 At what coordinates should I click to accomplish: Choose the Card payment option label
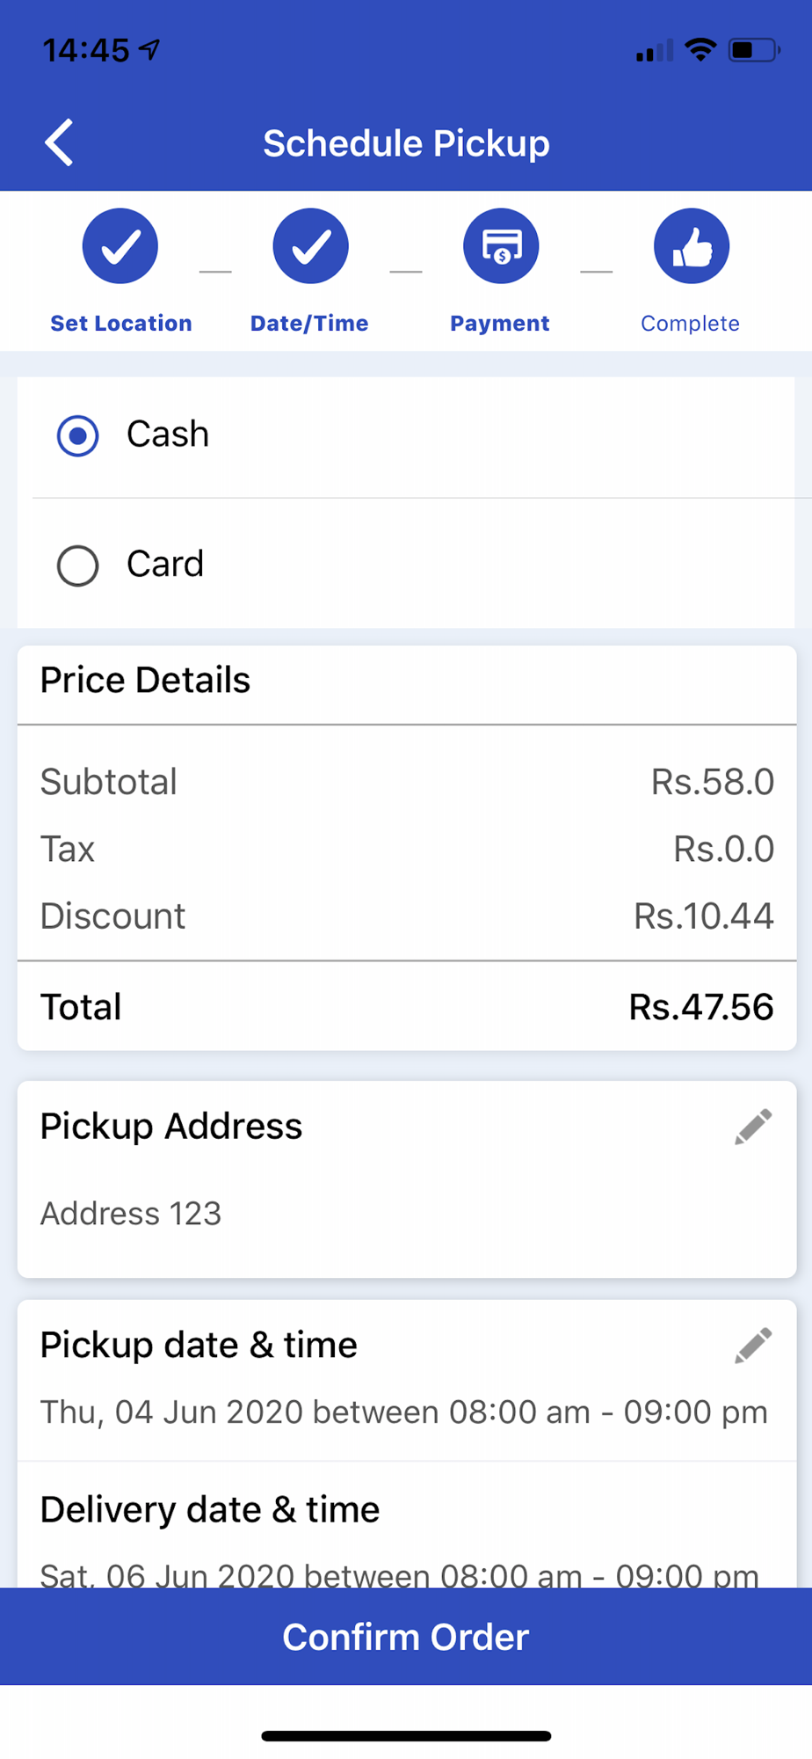click(x=165, y=564)
